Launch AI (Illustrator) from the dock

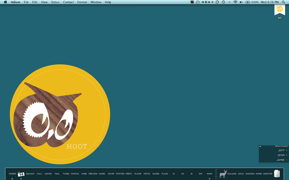(x=174, y=174)
